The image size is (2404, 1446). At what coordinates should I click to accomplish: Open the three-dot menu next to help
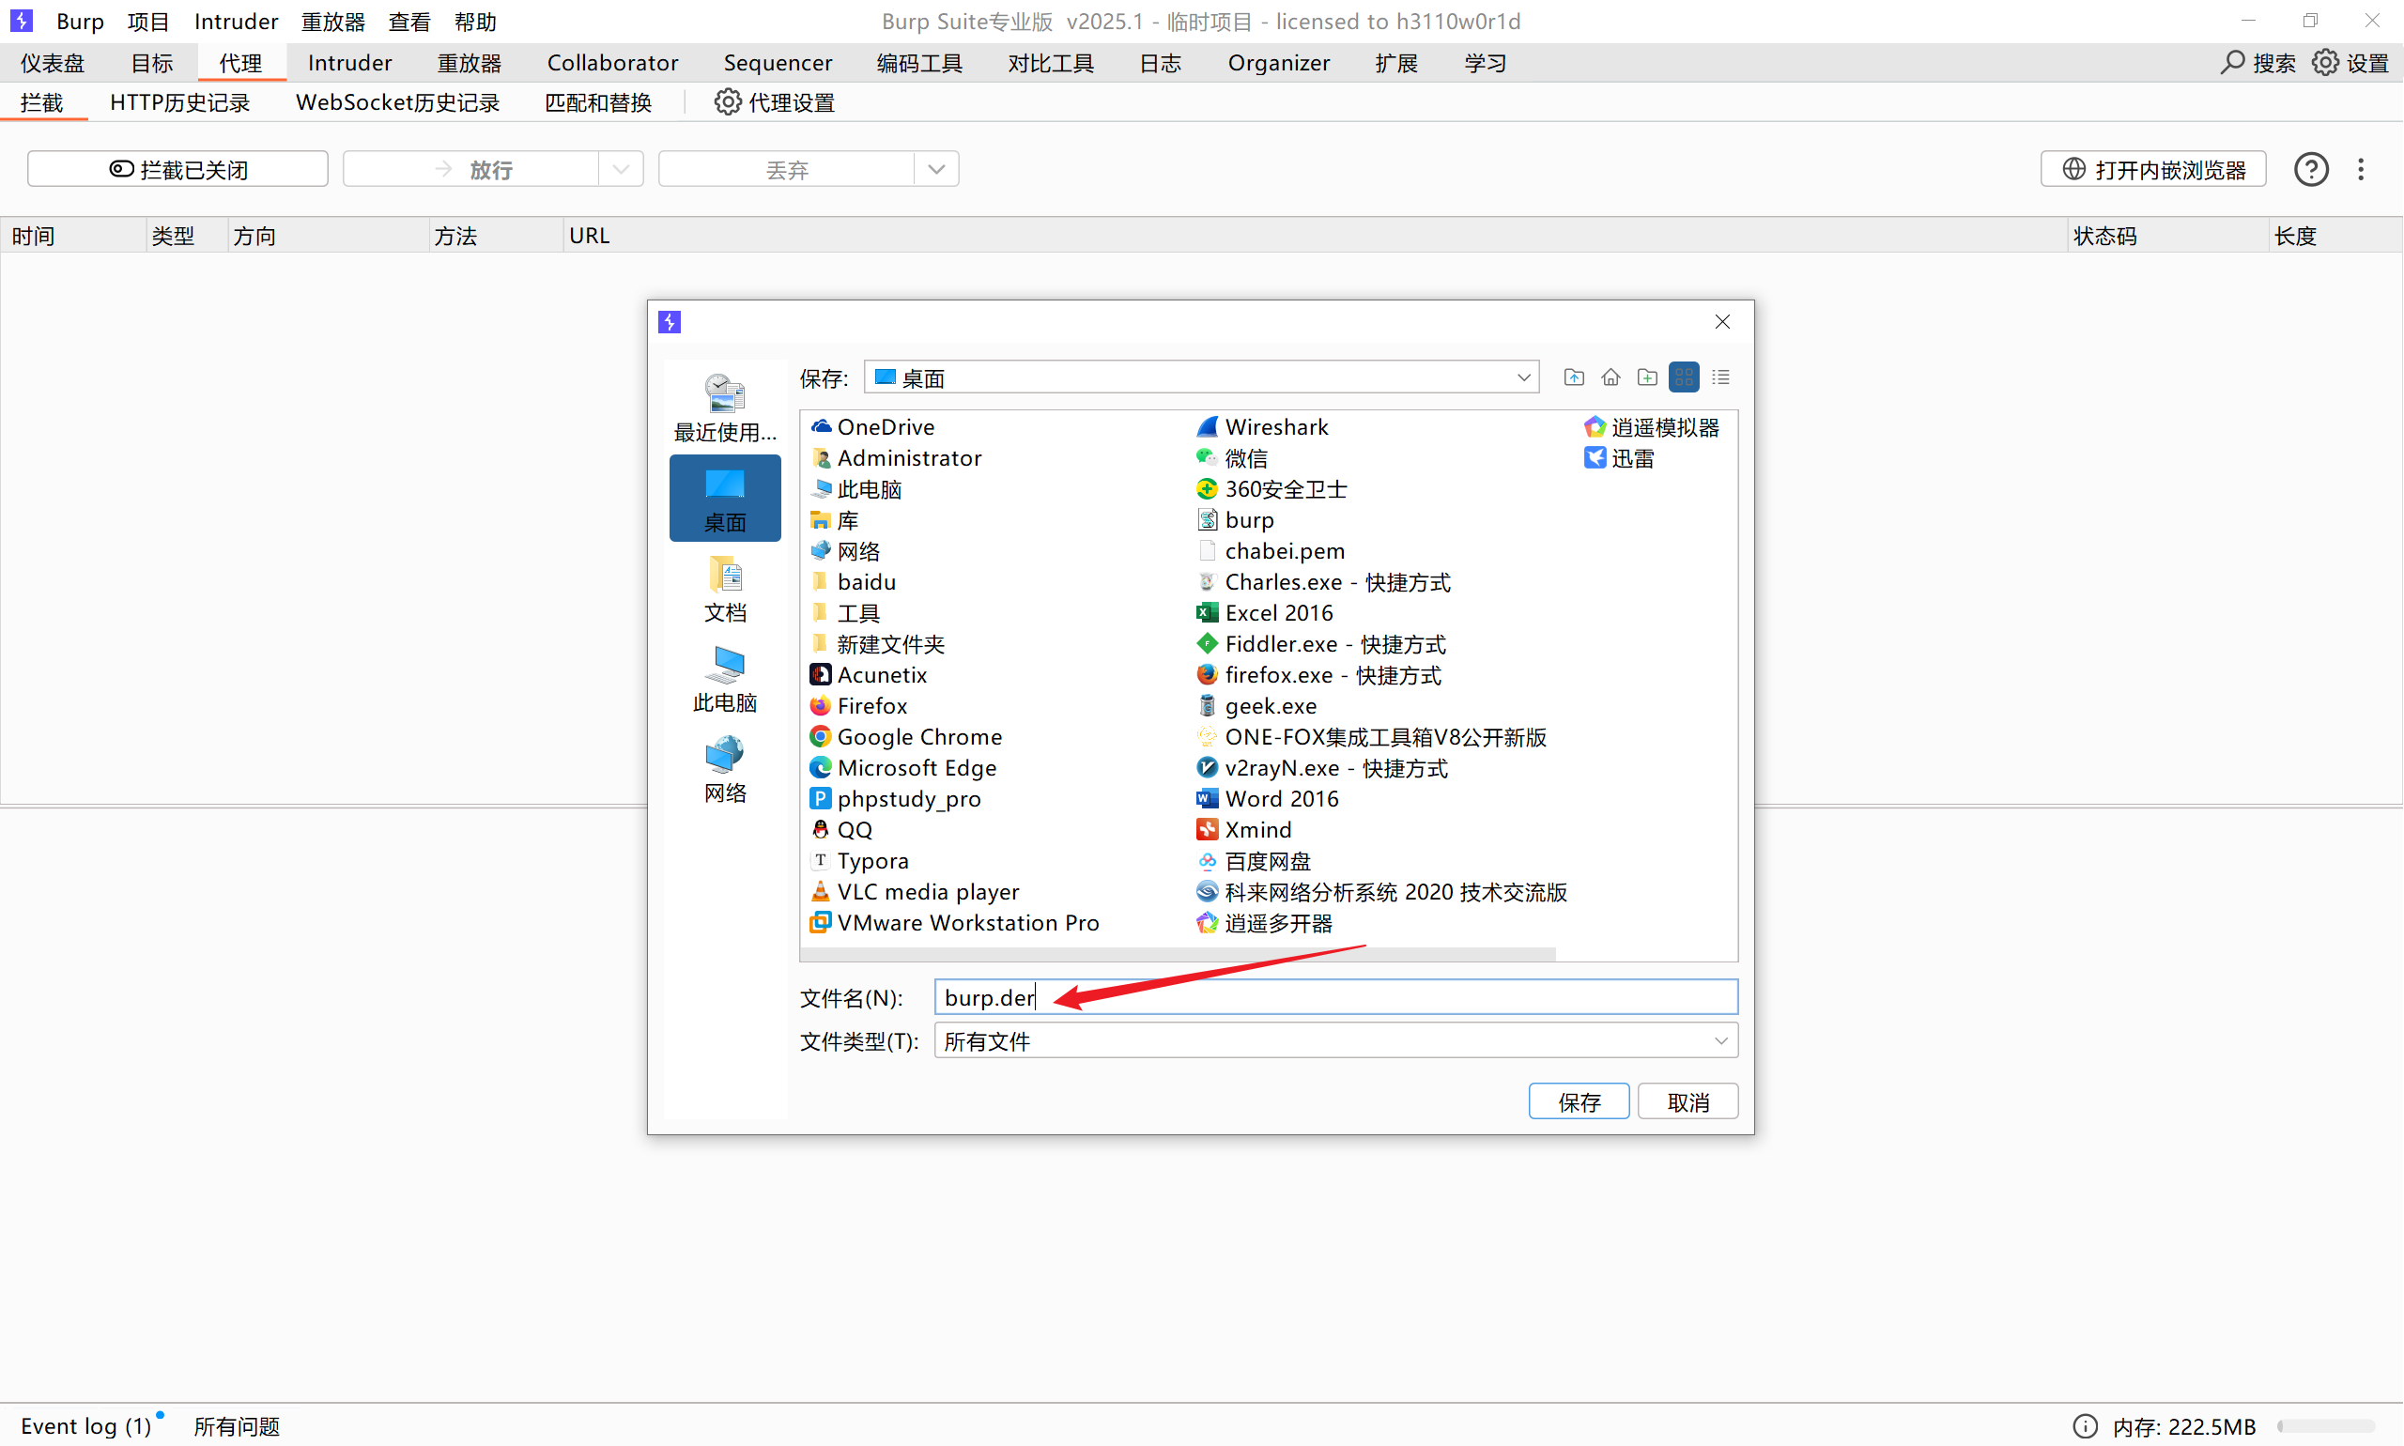click(x=2362, y=169)
